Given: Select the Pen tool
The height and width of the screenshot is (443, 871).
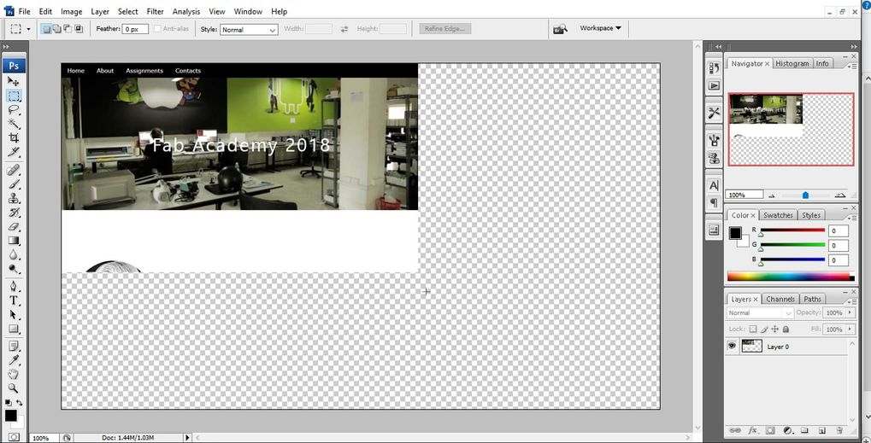Looking at the screenshot, I should (x=14, y=287).
